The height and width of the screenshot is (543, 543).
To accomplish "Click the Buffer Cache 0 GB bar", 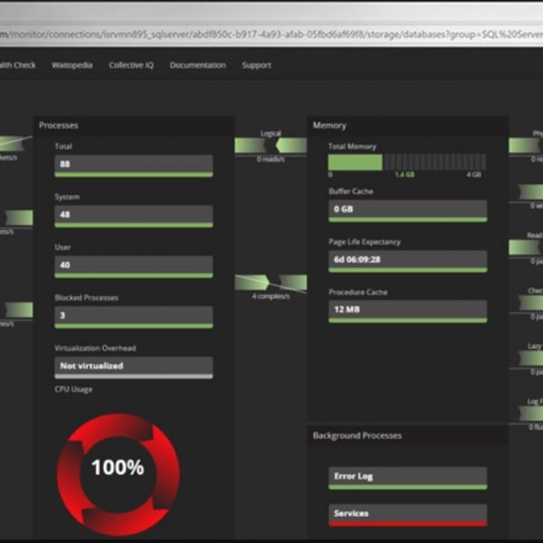I will coord(407,211).
